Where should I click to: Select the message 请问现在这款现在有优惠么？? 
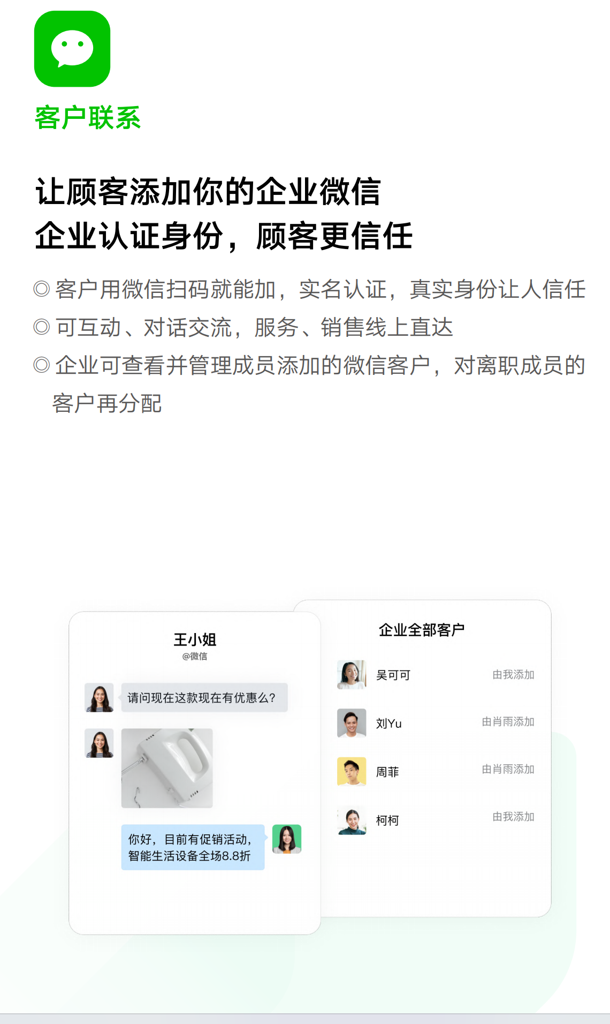coord(204,697)
